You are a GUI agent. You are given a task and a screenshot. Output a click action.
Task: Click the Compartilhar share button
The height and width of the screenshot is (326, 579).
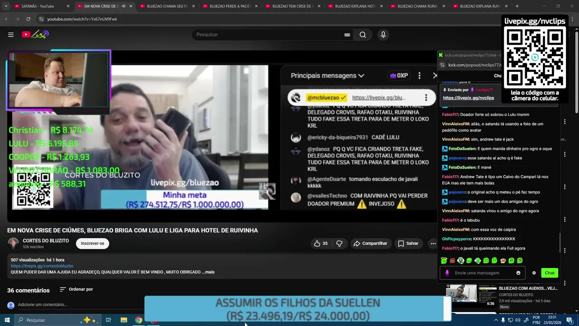tap(370, 244)
